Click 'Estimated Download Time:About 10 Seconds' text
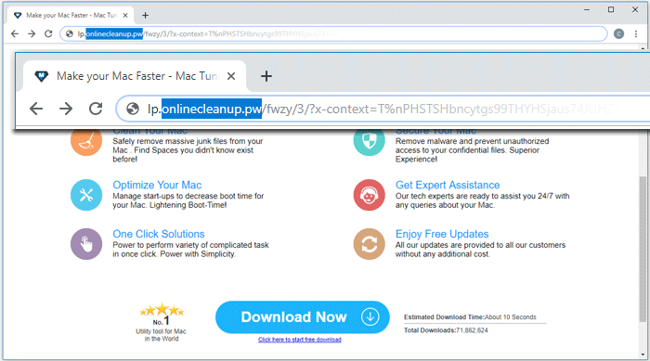Viewport: 650px width, 361px height. point(470,317)
